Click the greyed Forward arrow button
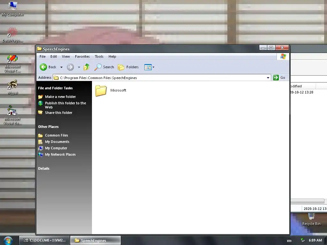This screenshot has width=327, height=245. point(70,67)
